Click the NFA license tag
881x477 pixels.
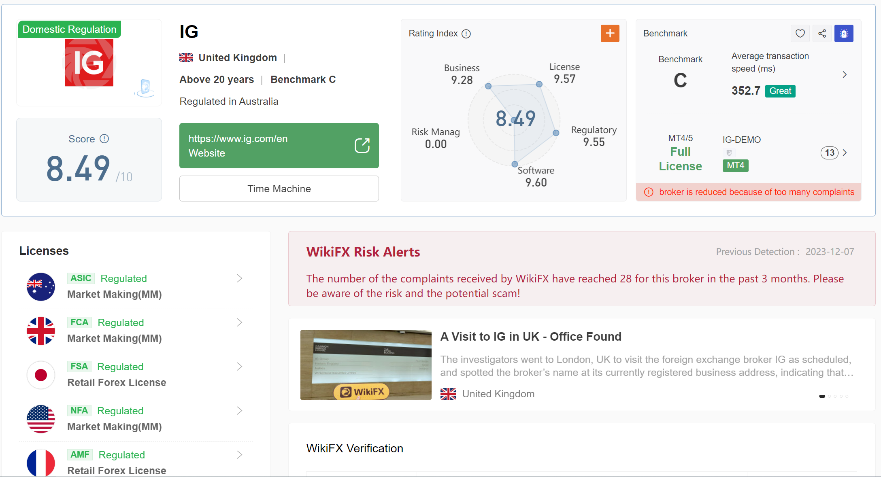pyautogui.click(x=79, y=411)
